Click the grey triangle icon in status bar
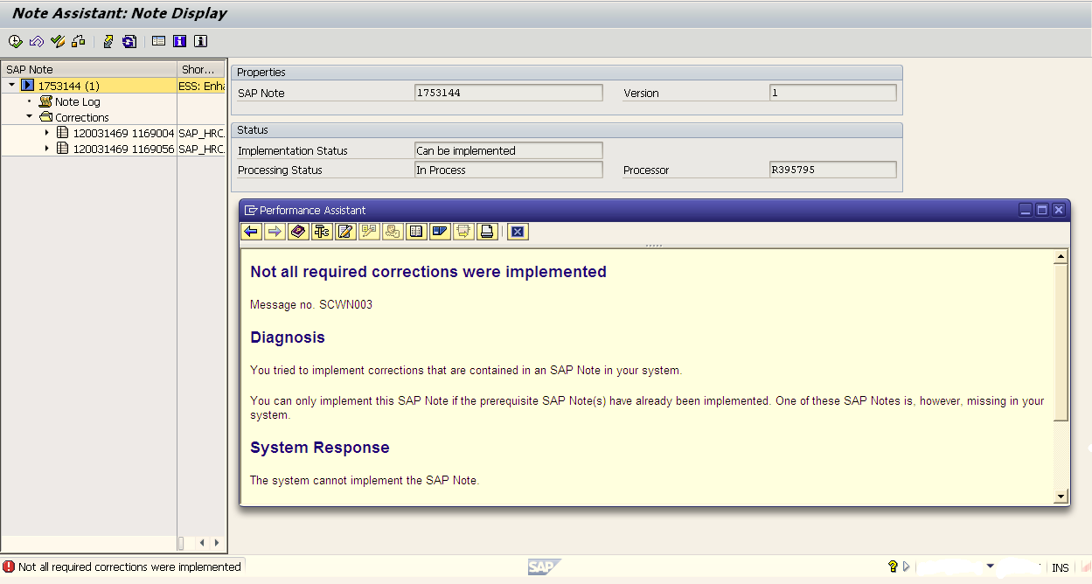 907,567
